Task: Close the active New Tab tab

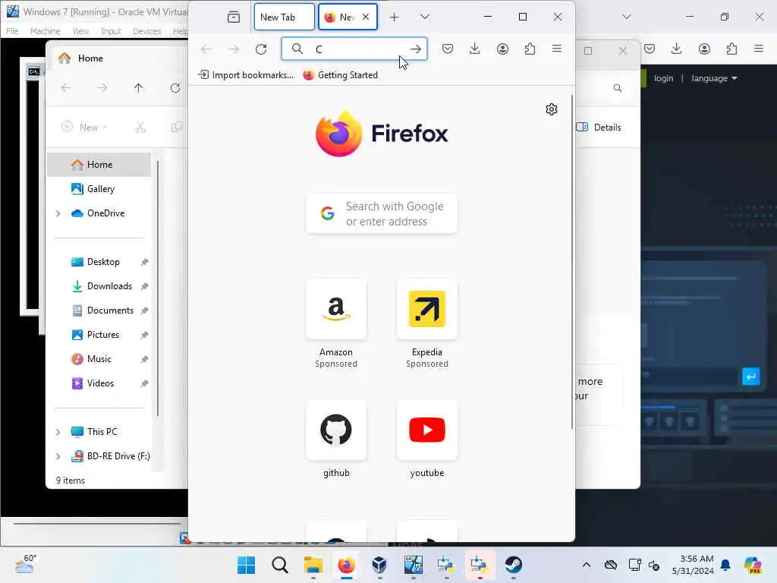Action: point(366,17)
